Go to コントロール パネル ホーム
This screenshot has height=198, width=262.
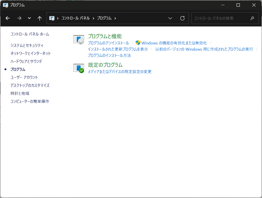pos(29,34)
